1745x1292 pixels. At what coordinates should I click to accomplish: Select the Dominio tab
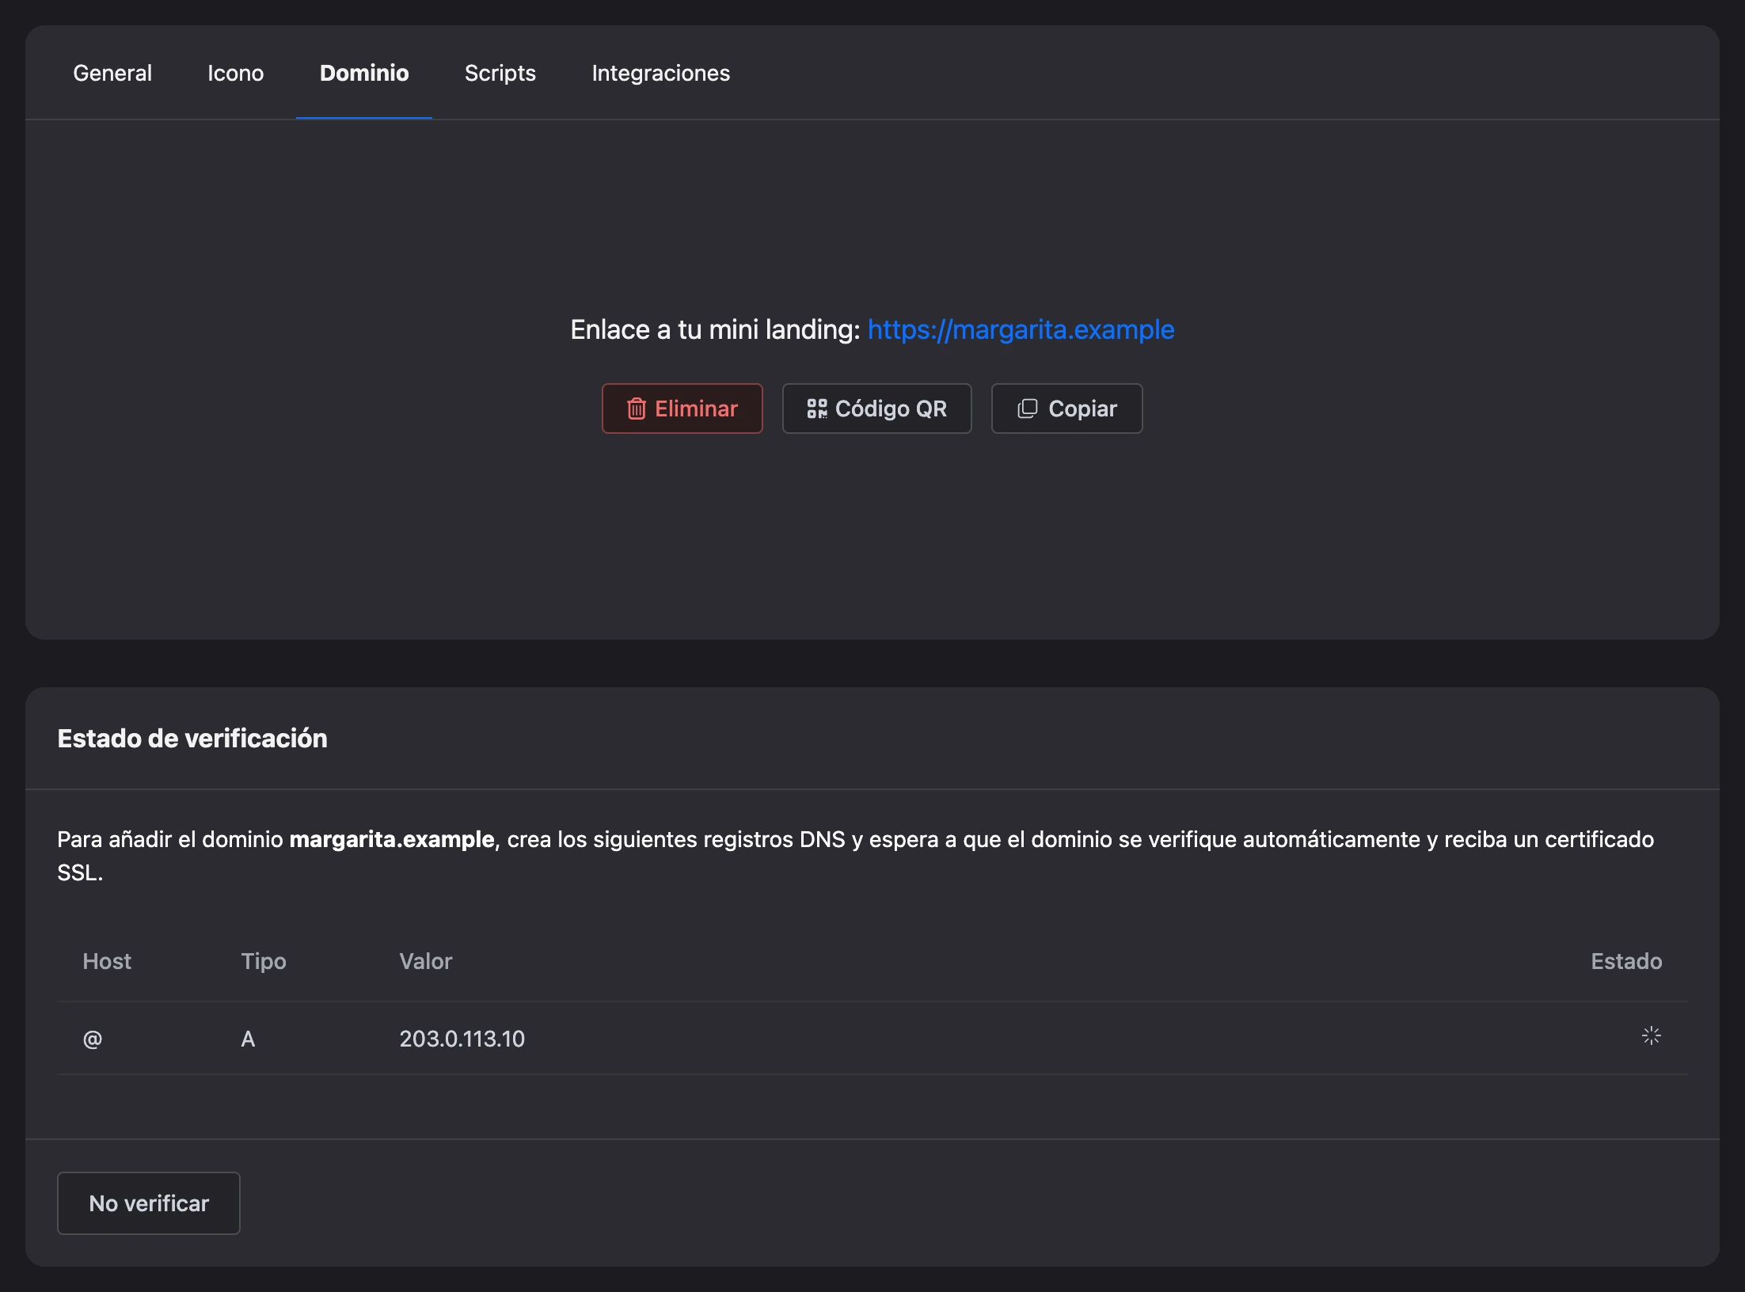[364, 73]
